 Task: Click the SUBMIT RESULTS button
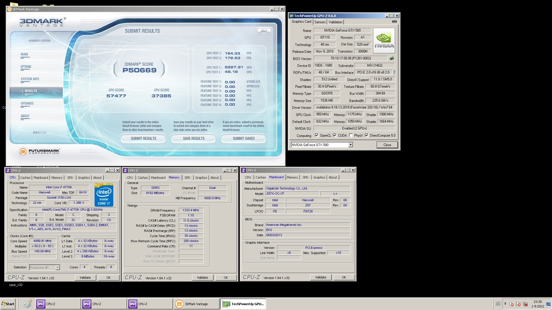point(143,139)
